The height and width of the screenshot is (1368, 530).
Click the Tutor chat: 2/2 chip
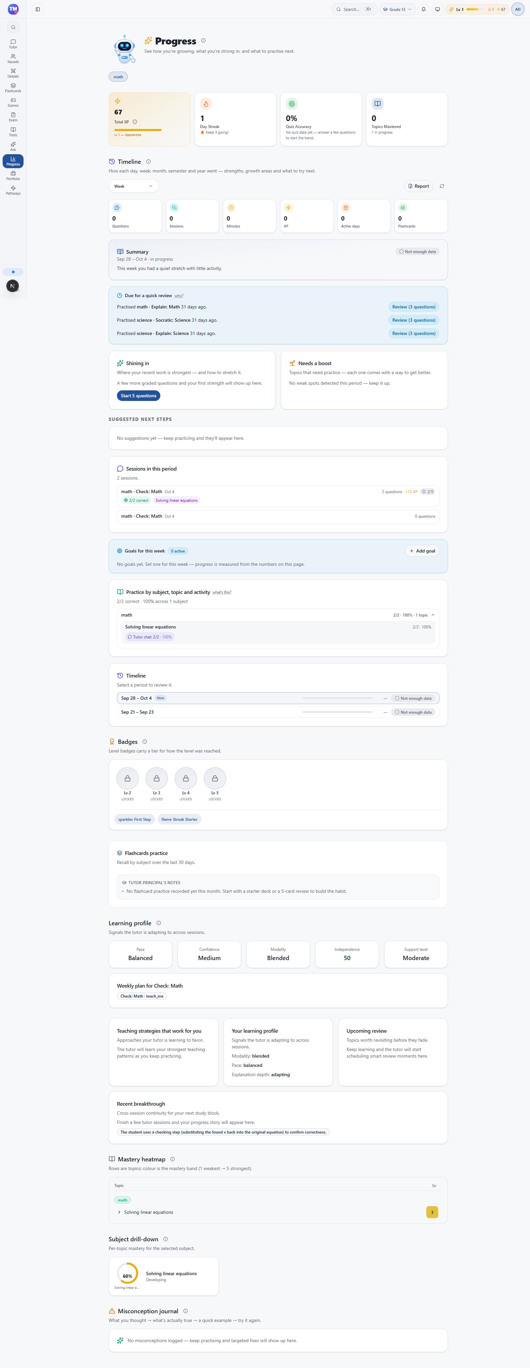150,637
